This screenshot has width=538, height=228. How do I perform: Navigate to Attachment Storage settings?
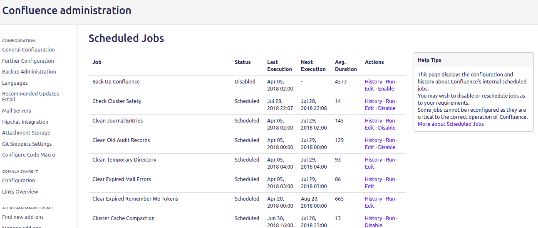[26, 133]
